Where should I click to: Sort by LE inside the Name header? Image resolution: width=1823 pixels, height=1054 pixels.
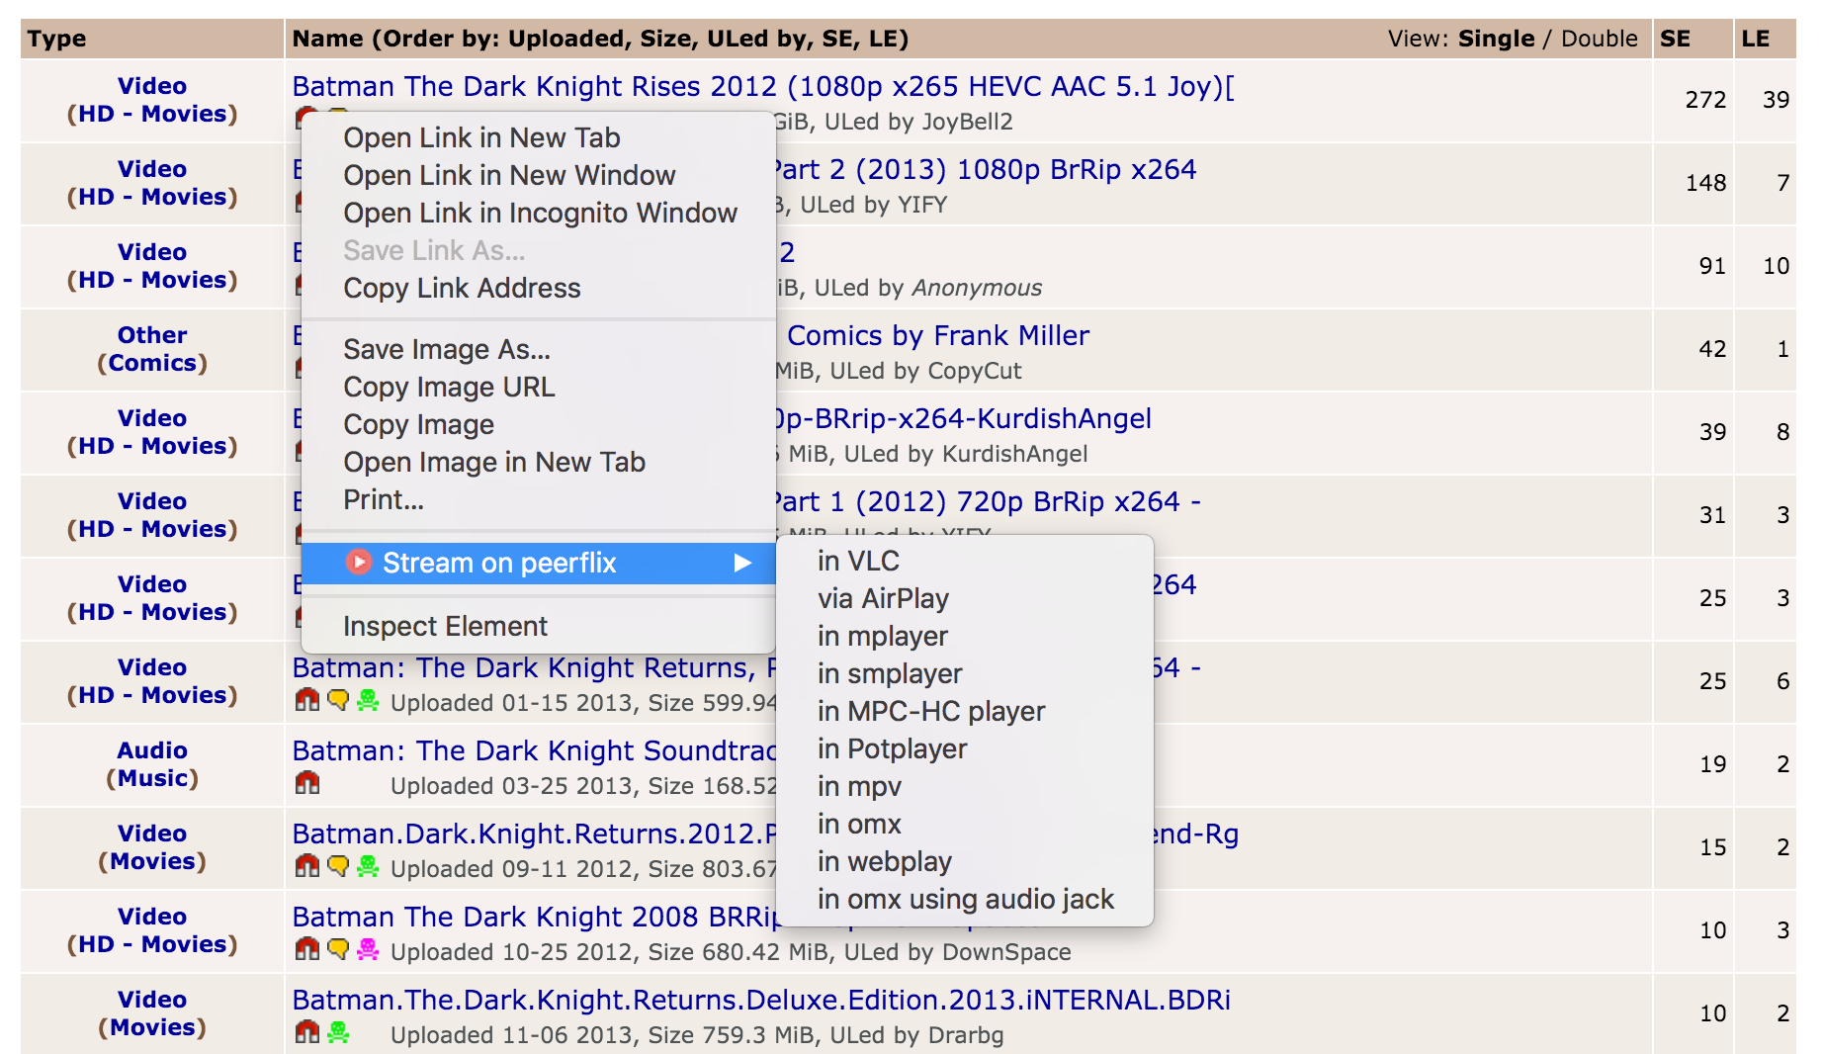point(883,39)
